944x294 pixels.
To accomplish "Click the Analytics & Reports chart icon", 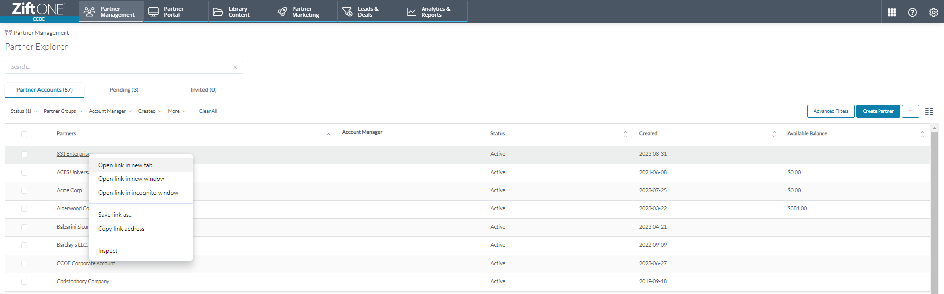I will point(411,12).
